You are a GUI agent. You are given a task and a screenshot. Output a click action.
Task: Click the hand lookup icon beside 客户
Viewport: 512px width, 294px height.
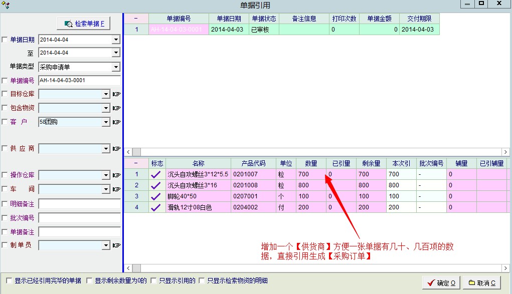tap(117, 122)
